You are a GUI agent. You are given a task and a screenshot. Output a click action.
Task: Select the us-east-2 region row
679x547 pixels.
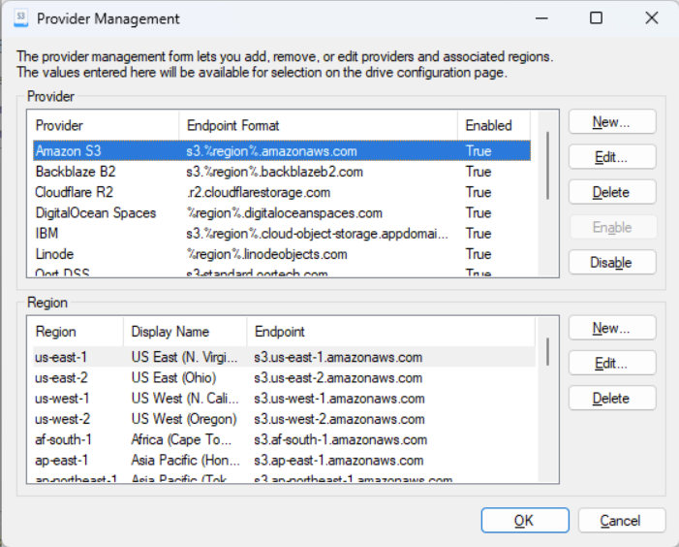point(284,378)
